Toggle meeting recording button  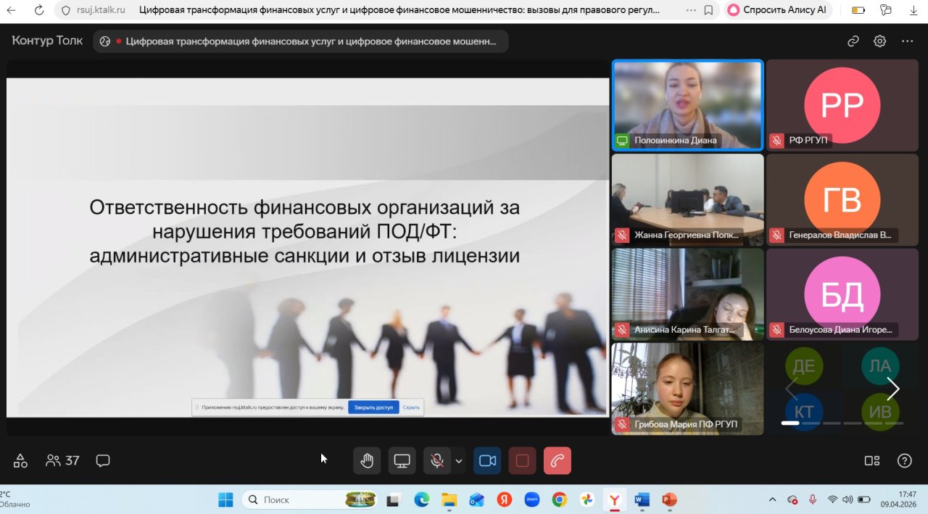pos(522,461)
